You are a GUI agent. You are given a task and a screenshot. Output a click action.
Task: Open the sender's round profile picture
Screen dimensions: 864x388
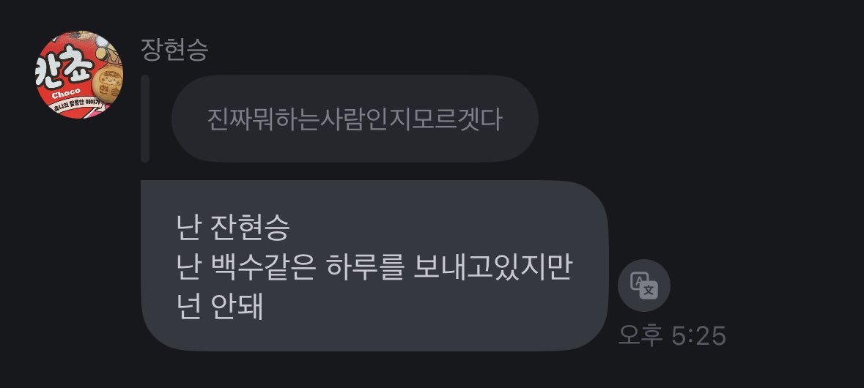tap(79, 74)
